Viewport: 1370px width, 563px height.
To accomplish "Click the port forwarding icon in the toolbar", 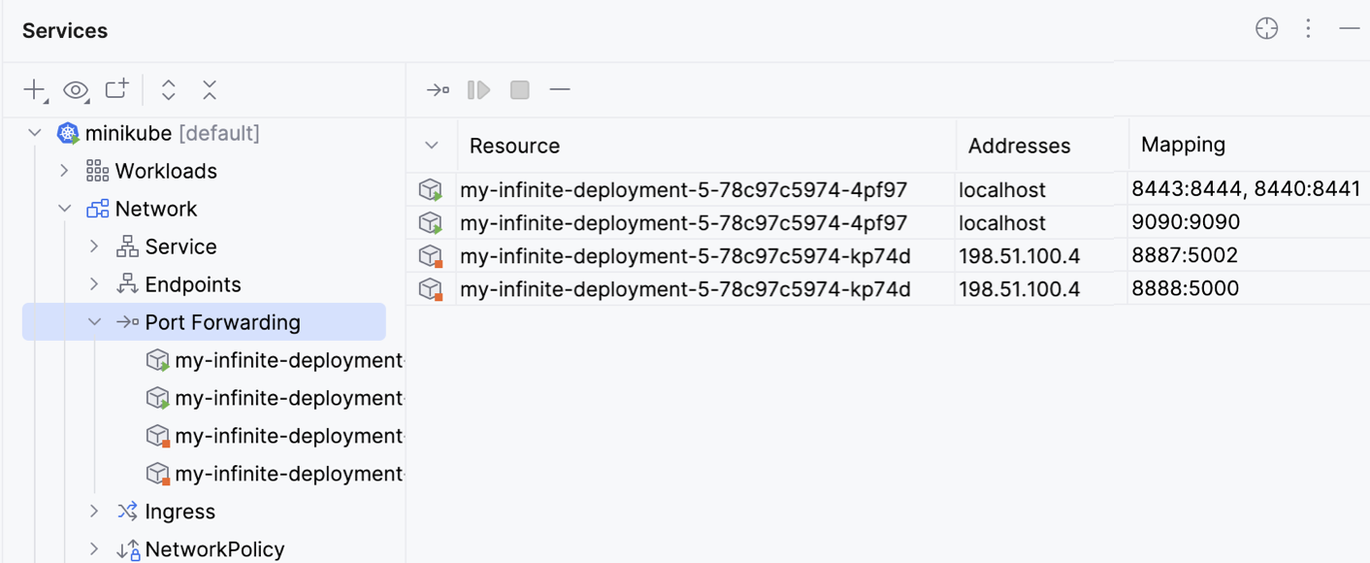I will pos(438,89).
